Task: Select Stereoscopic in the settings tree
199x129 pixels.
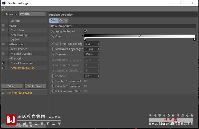Action: click(x=19, y=44)
